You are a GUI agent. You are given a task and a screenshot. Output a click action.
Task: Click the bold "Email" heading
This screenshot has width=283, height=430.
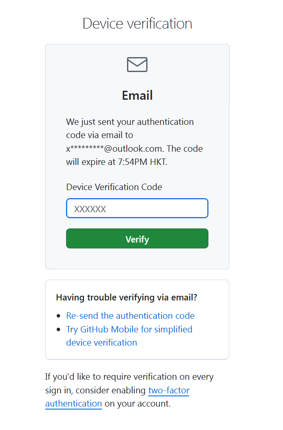137,95
